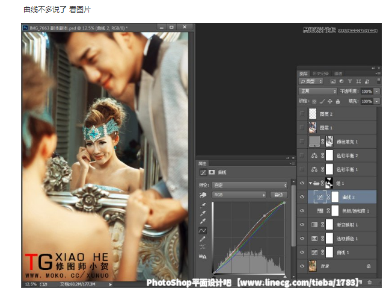392x294 pixels.
Task: Open the 类型 layer filter dropdown
Action: tap(311, 81)
